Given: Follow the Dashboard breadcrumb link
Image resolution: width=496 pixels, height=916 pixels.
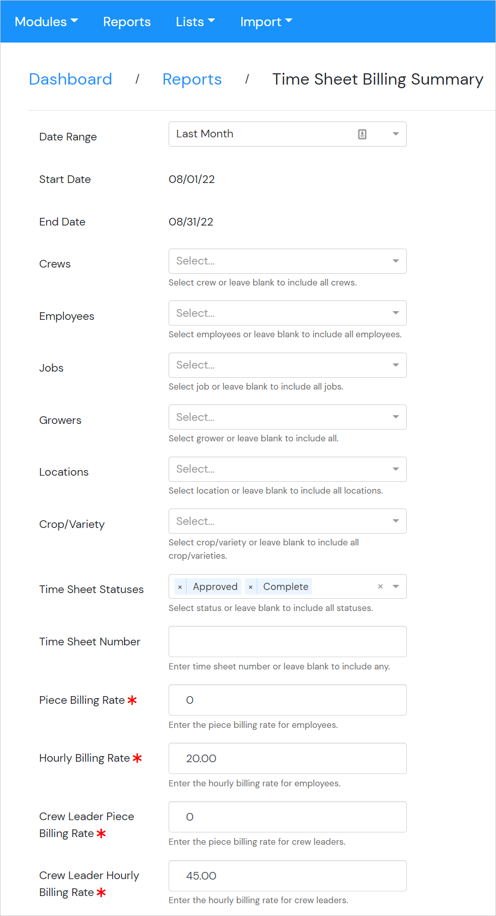Looking at the screenshot, I should click(x=70, y=79).
